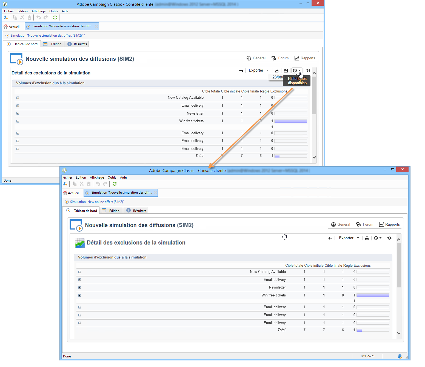Screen dimensions: 425x367
Task: Click the cut scissors icon in back window toolbar
Action: (x=22, y=18)
